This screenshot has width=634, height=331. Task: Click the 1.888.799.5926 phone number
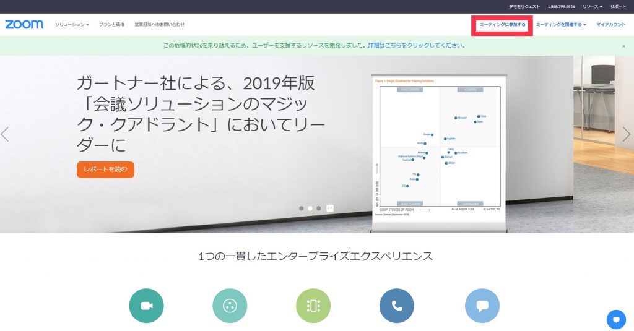click(x=561, y=6)
